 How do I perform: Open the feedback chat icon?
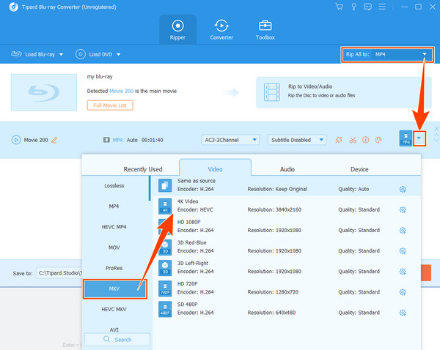pyautogui.click(x=367, y=7)
